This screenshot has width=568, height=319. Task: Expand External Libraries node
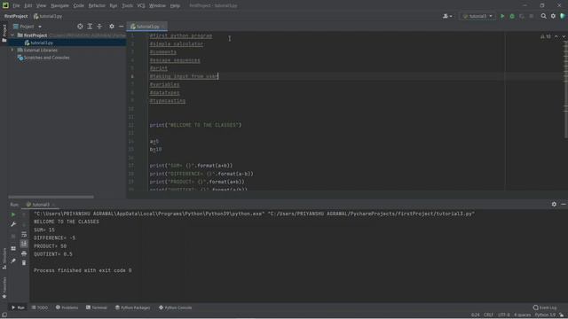tap(12, 51)
